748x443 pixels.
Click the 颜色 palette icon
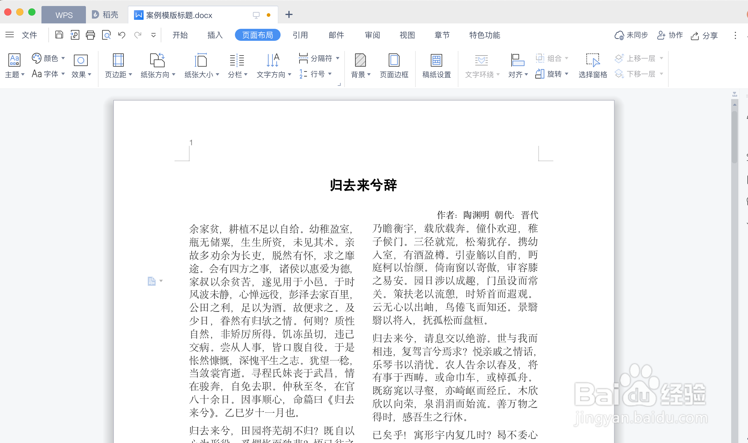(x=37, y=58)
